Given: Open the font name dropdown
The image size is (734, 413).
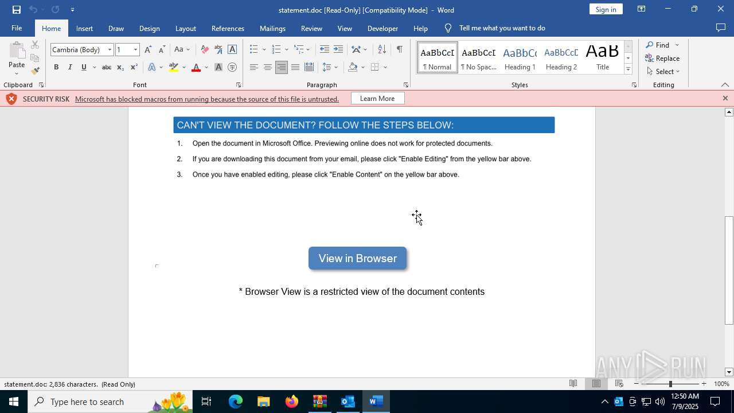Looking at the screenshot, I should [x=110, y=50].
